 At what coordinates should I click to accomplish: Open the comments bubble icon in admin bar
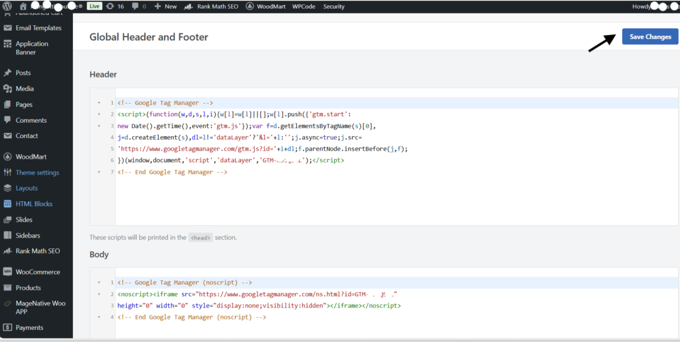[x=135, y=7]
